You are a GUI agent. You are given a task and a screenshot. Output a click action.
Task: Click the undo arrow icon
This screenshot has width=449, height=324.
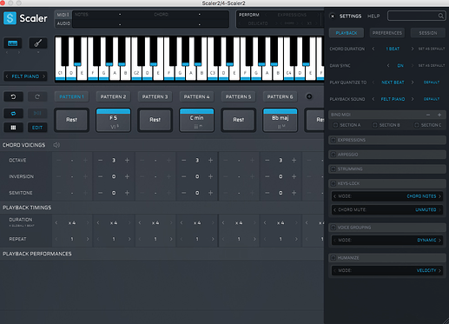click(13, 96)
